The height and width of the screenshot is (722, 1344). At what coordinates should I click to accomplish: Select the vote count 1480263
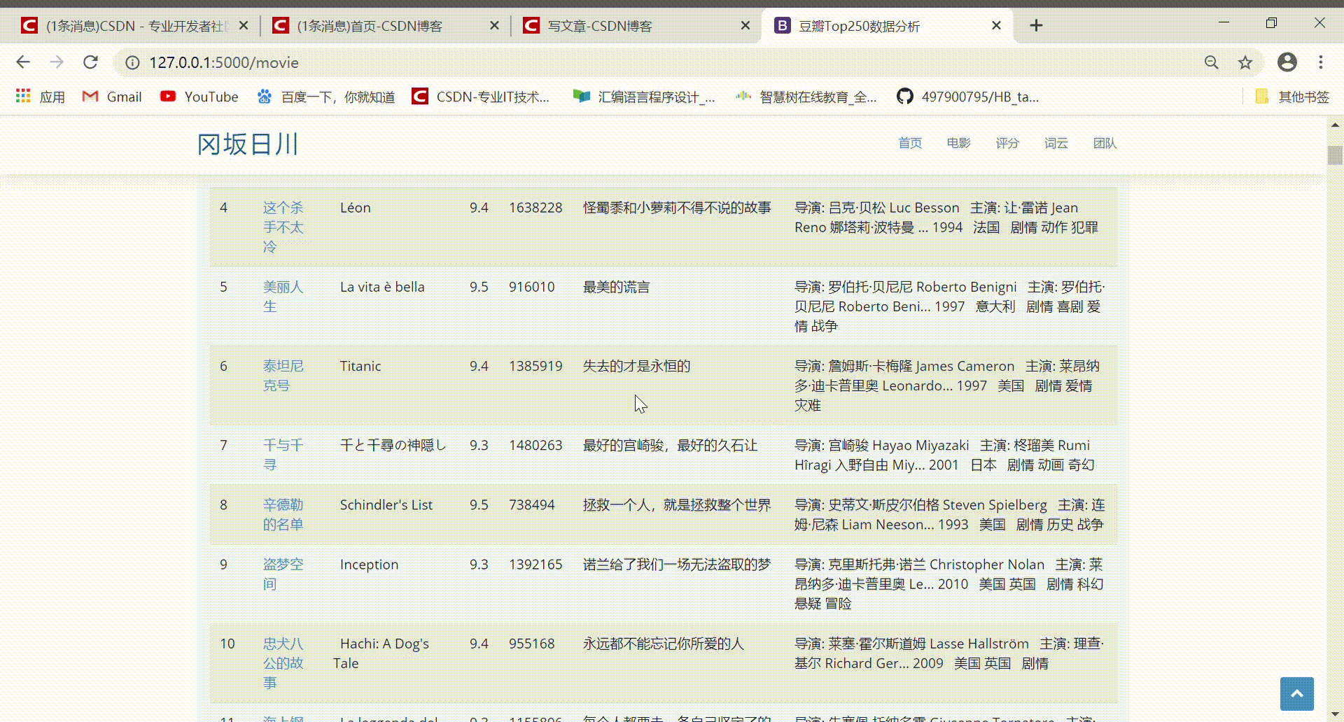[x=535, y=445]
